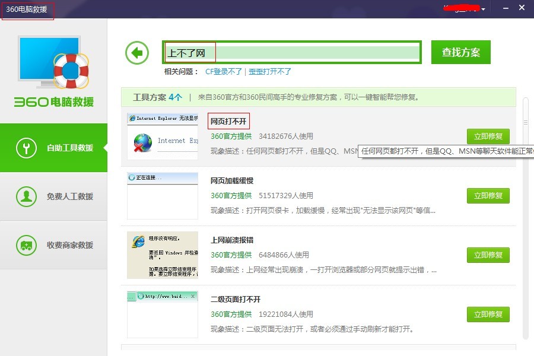This screenshot has height=356, width=534.
Task: Open the baidu tab page thumbnail
Action: pyautogui.click(x=163, y=314)
